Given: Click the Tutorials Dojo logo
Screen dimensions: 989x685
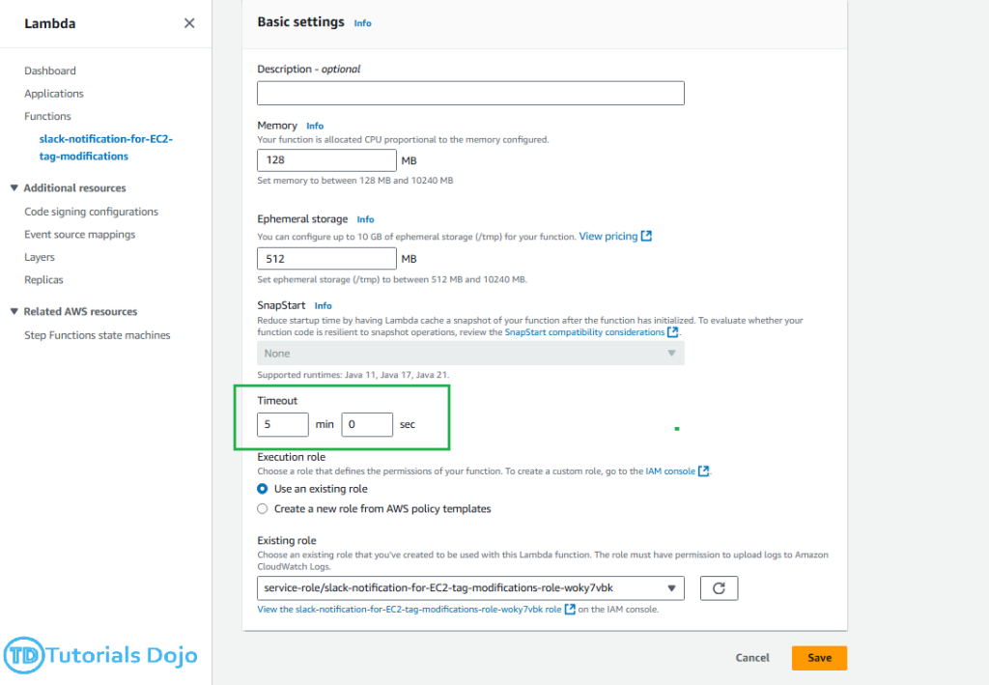Looking at the screenshot, I should [x=100, y=655].
